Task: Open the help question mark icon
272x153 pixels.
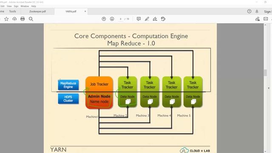Action: [249, 11]
